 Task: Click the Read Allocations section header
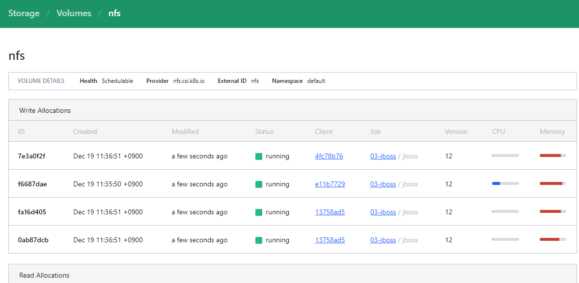(44, 275)
